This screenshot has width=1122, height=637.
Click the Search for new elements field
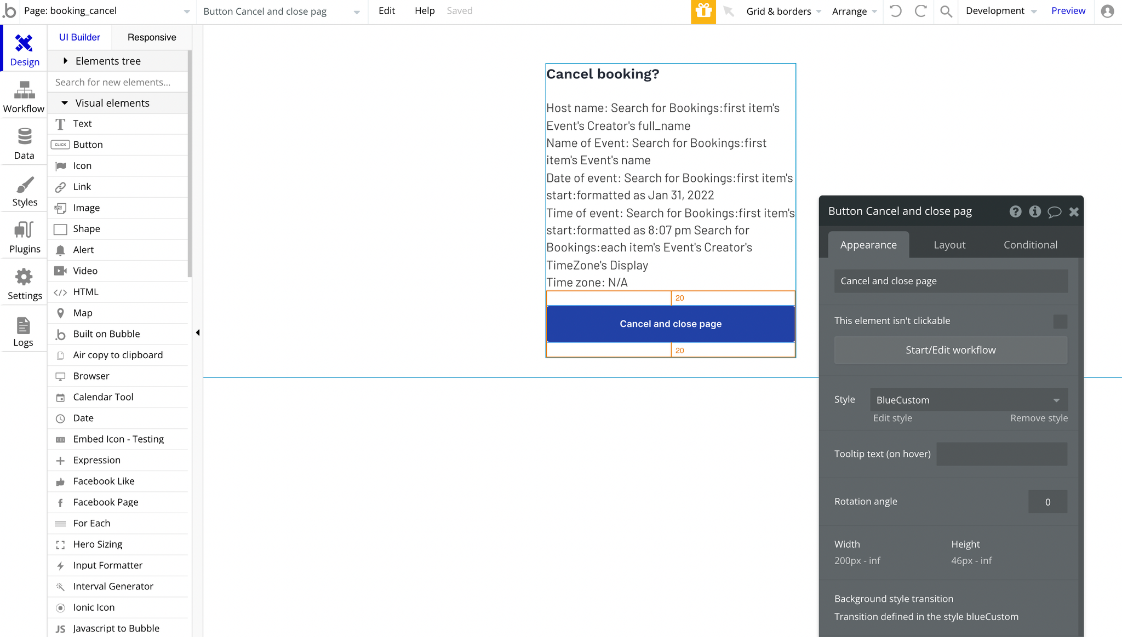(118, 82)
